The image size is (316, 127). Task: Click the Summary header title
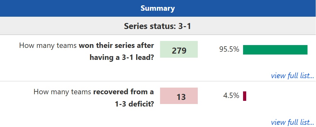coord(158,8)
